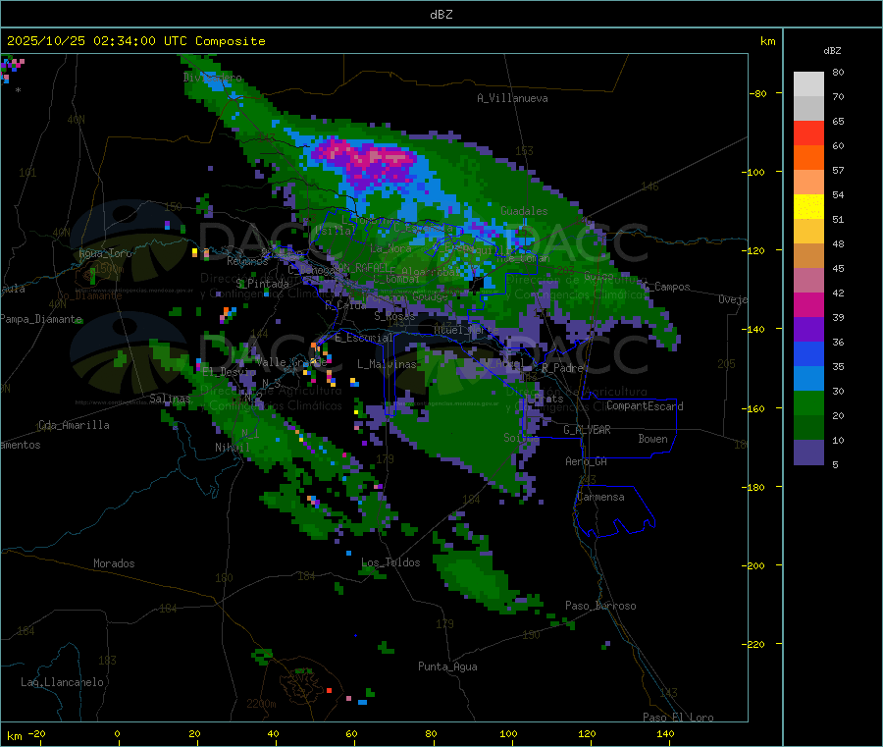Click the Salinas location label
Viewport: 883px width, 747px height.
point(170,399)
